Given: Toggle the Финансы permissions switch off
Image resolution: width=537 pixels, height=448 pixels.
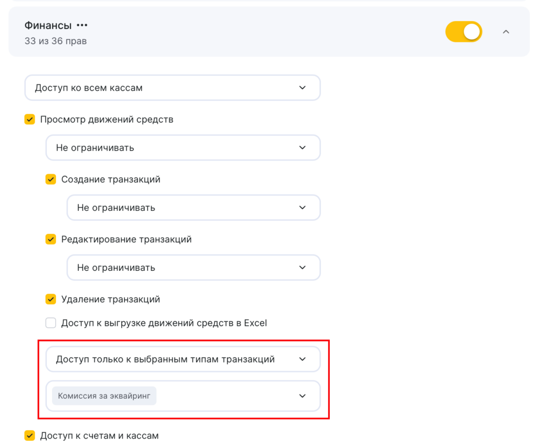Looking at the screenshot, I should tap(464, 32).
